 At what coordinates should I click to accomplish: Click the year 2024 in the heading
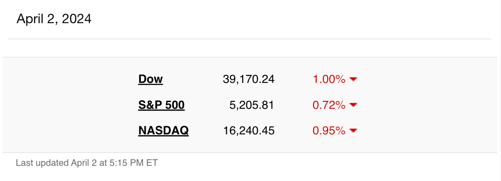click(x=76, y=19)
